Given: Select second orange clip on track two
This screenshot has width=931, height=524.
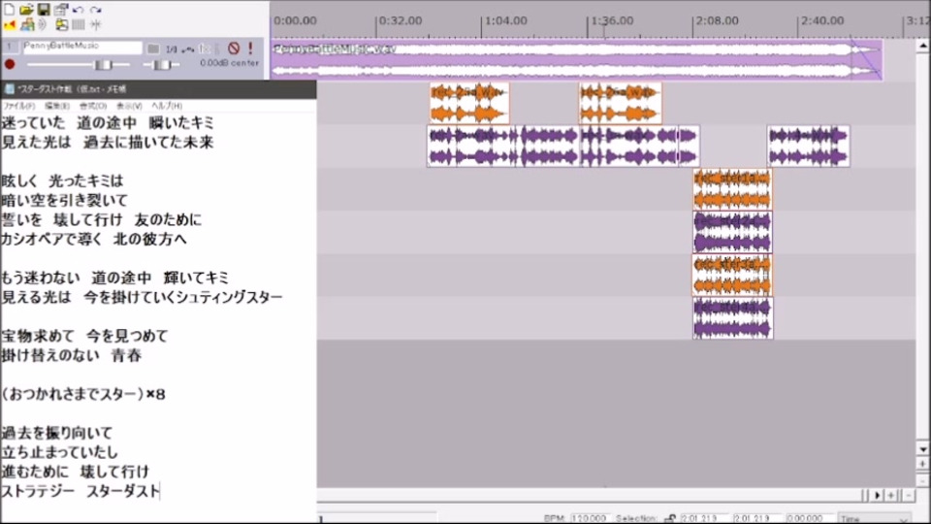Looking at the screenshot, I should [x=621, y=104].
